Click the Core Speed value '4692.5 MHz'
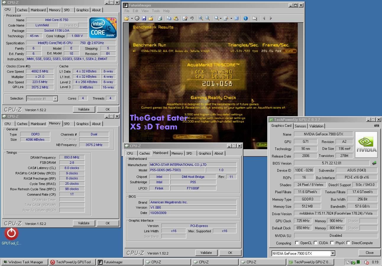 (40, 72)
